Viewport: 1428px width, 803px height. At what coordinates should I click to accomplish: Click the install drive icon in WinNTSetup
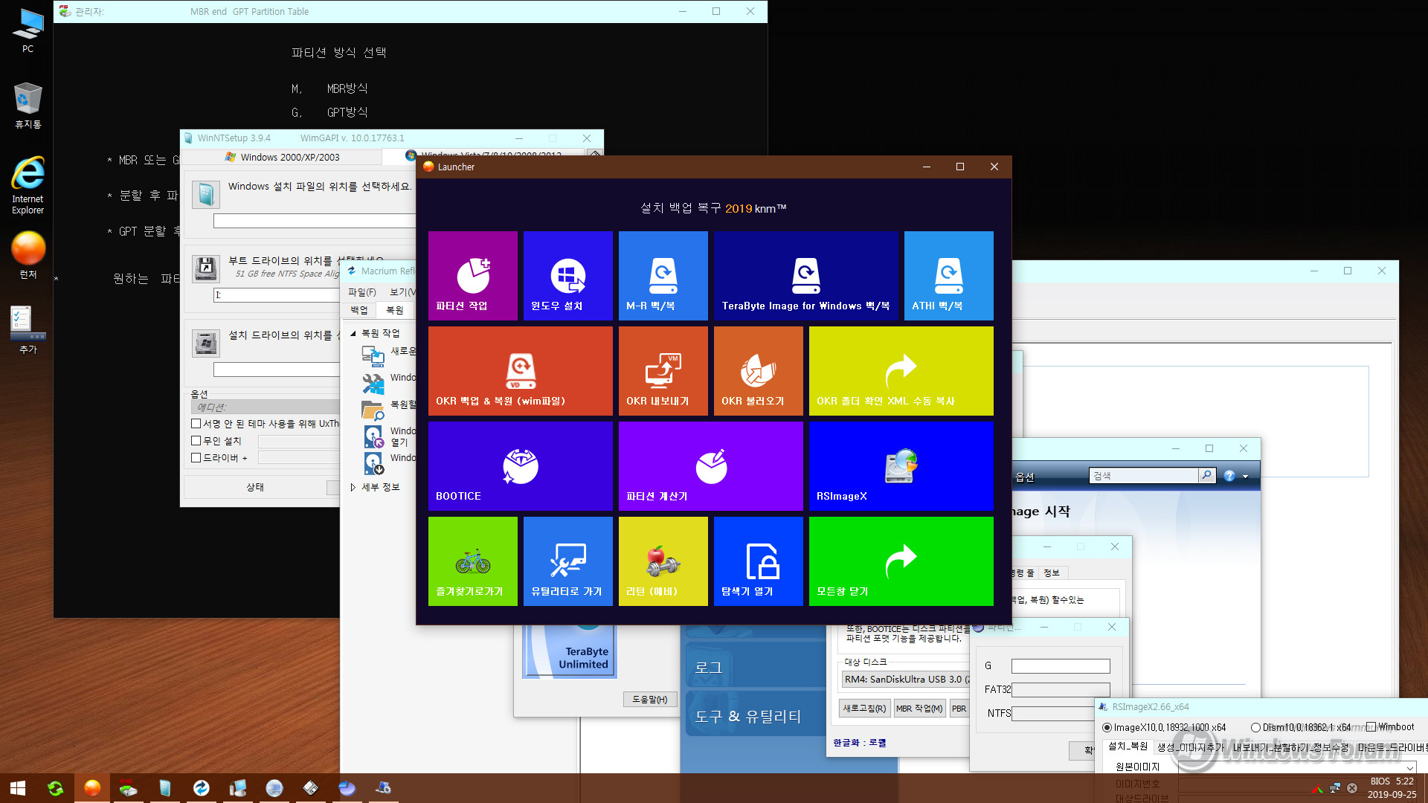pos(206,343)
